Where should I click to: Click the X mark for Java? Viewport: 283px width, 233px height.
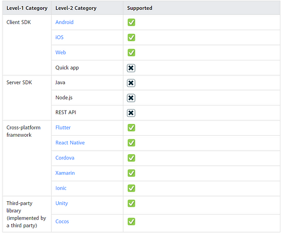tap(131, 83)
